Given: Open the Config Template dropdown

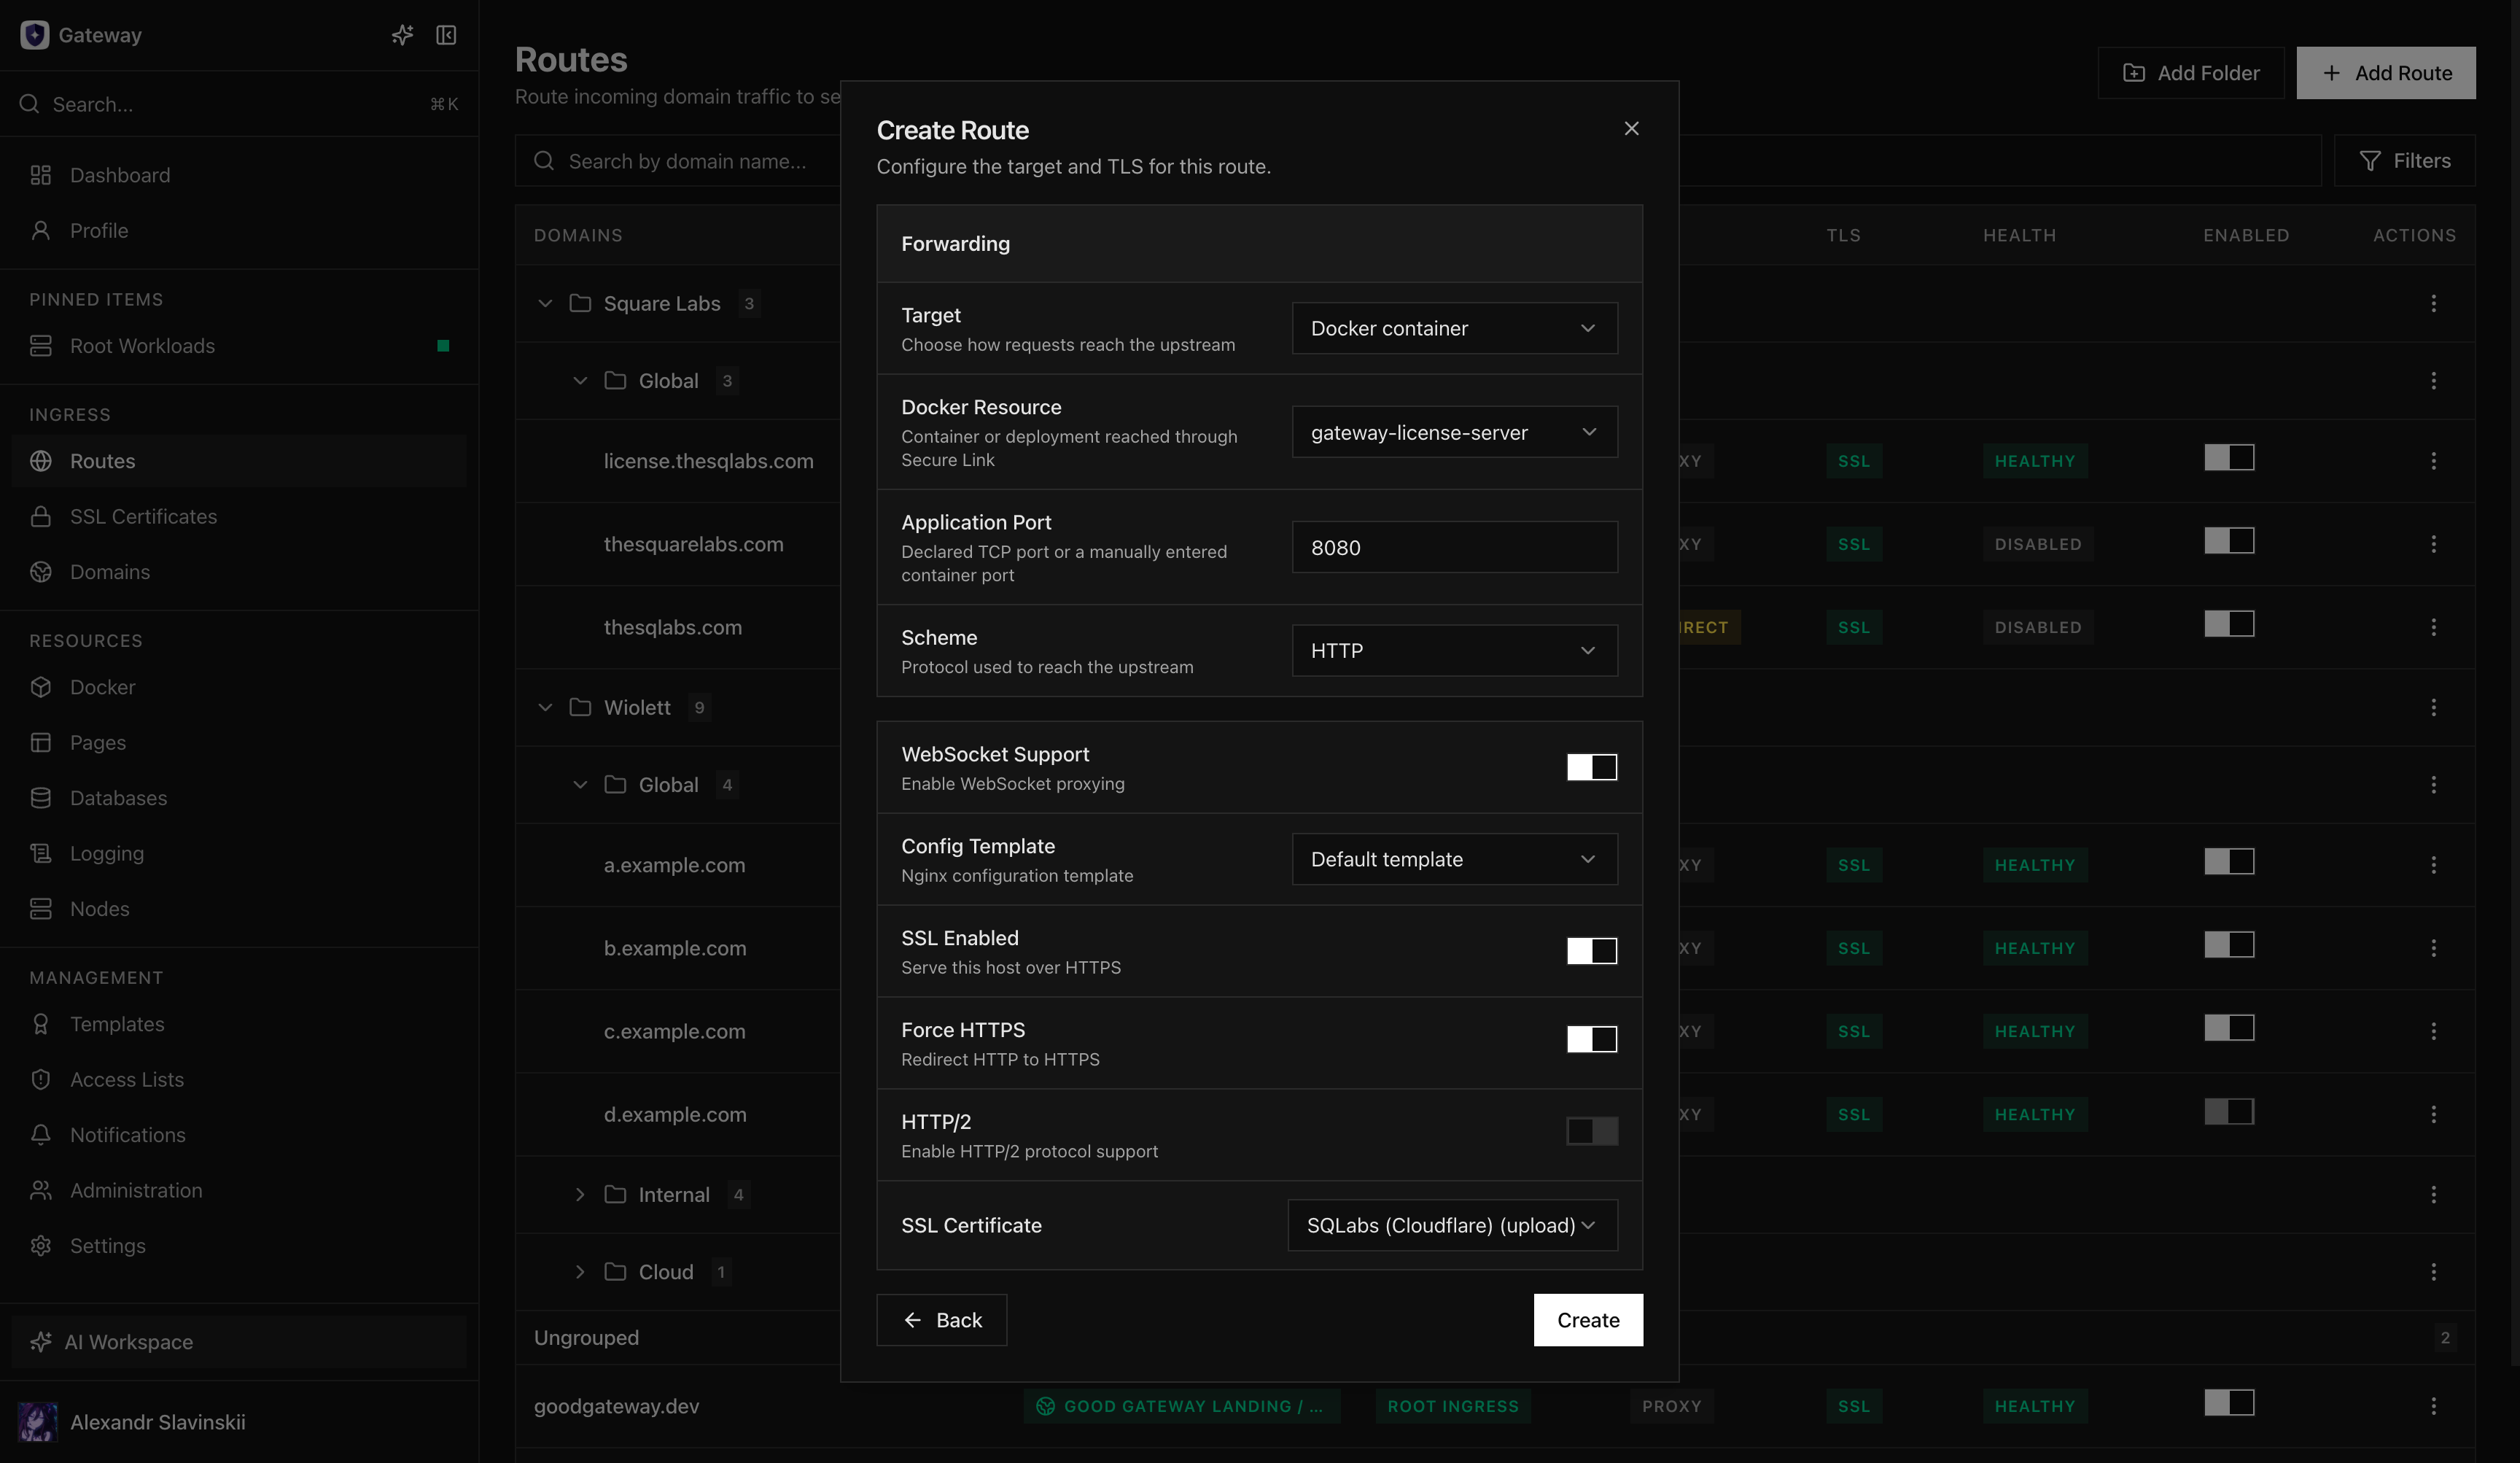Looking at the screenshot, I should click(1454, 859).
